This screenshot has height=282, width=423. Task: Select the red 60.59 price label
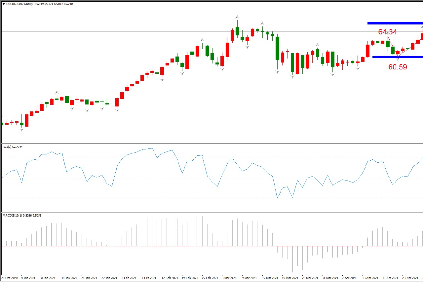click(398, 67)
